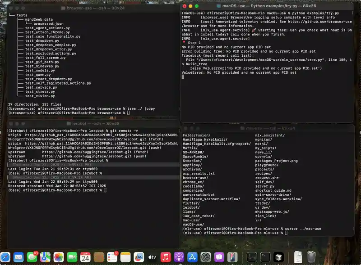Click whatsapp-web.js/ in mlx-use listing
Viewport: 361px width, 265px height.
[272, 212]
